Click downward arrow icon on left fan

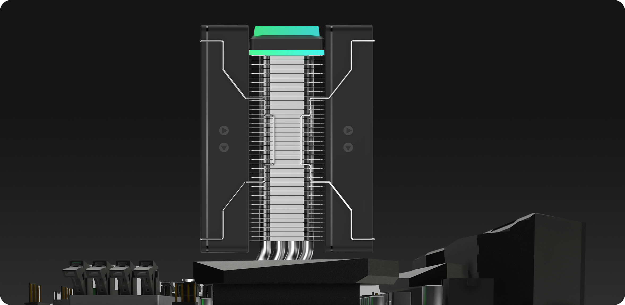224,147
